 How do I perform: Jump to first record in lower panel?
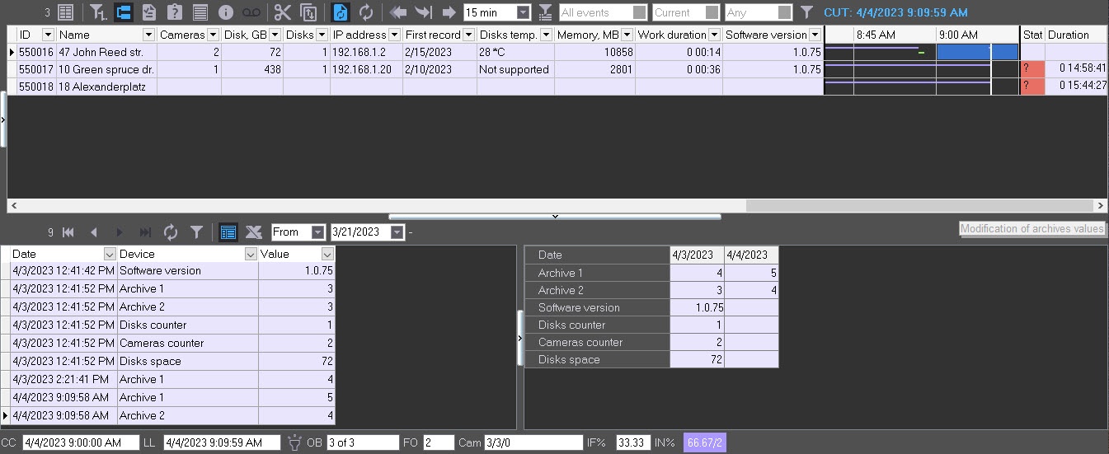pos(68,232)
